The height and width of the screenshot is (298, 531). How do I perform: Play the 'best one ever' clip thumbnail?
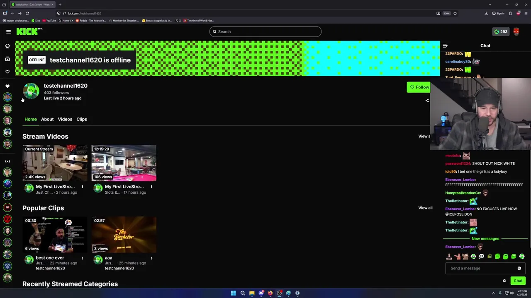(55, 235)
